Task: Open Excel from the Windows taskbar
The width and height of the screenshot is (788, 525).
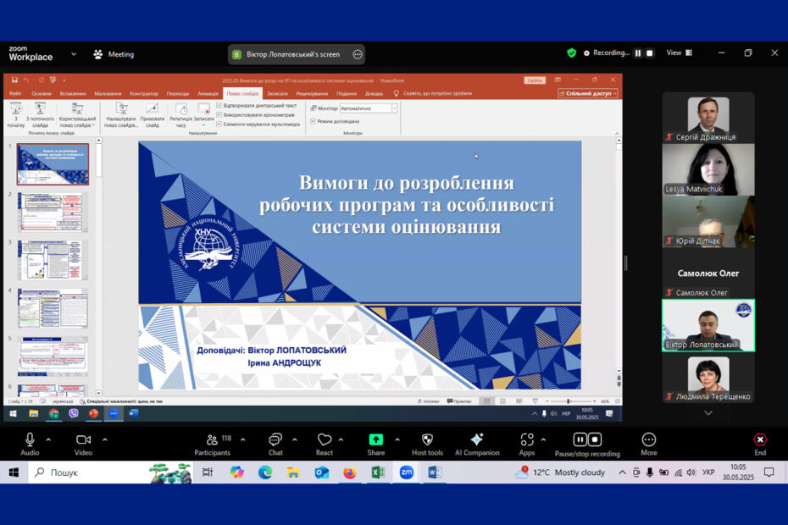Action: 378,472
